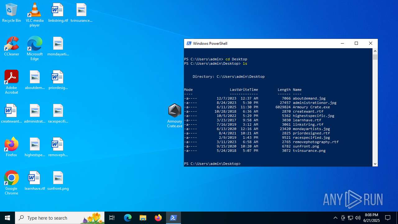Image resolution: width=398 pixels, height=224 pixels.
Task: Click PowerShell scrollbar up arrow
Action: point(375,51)
